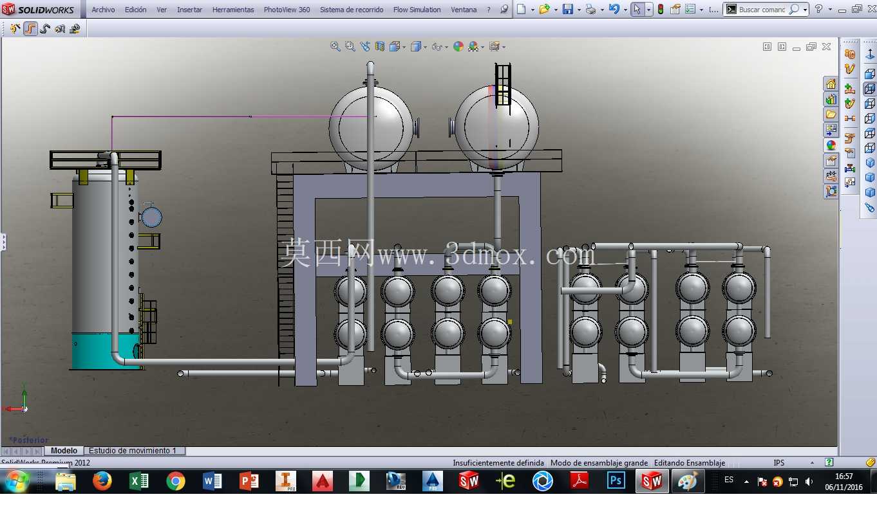Click the Edit Appearance color ball icon
This screenshot has height=508, width=877.
pyautogui.click(x=458, y=46)
